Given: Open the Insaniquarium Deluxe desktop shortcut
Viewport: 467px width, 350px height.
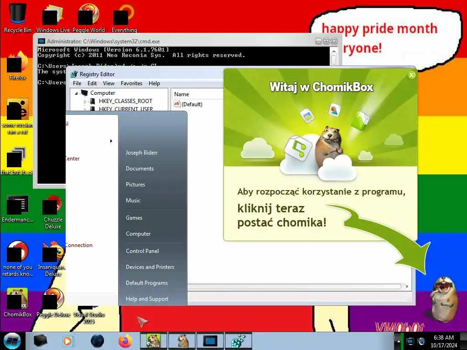Looking at the screenshot, I should point(53,258).
